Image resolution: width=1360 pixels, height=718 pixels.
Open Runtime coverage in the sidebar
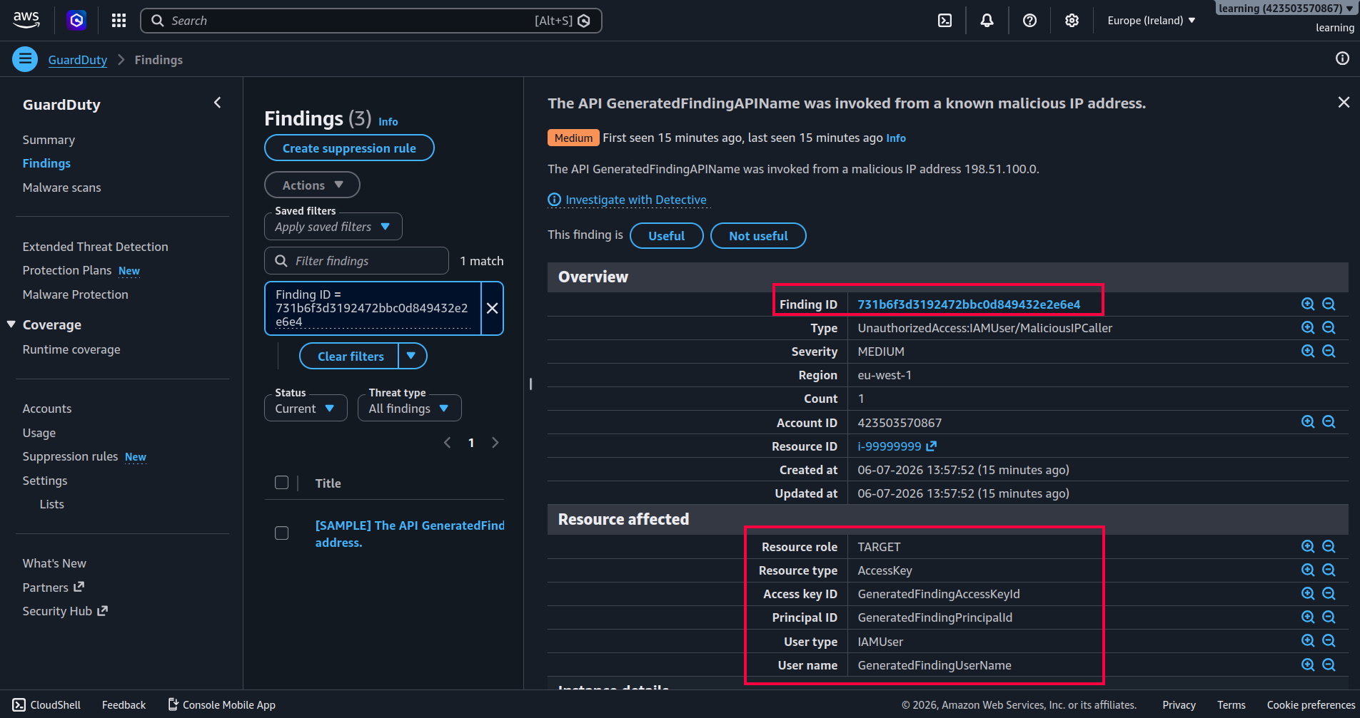(x=71, y=349)
